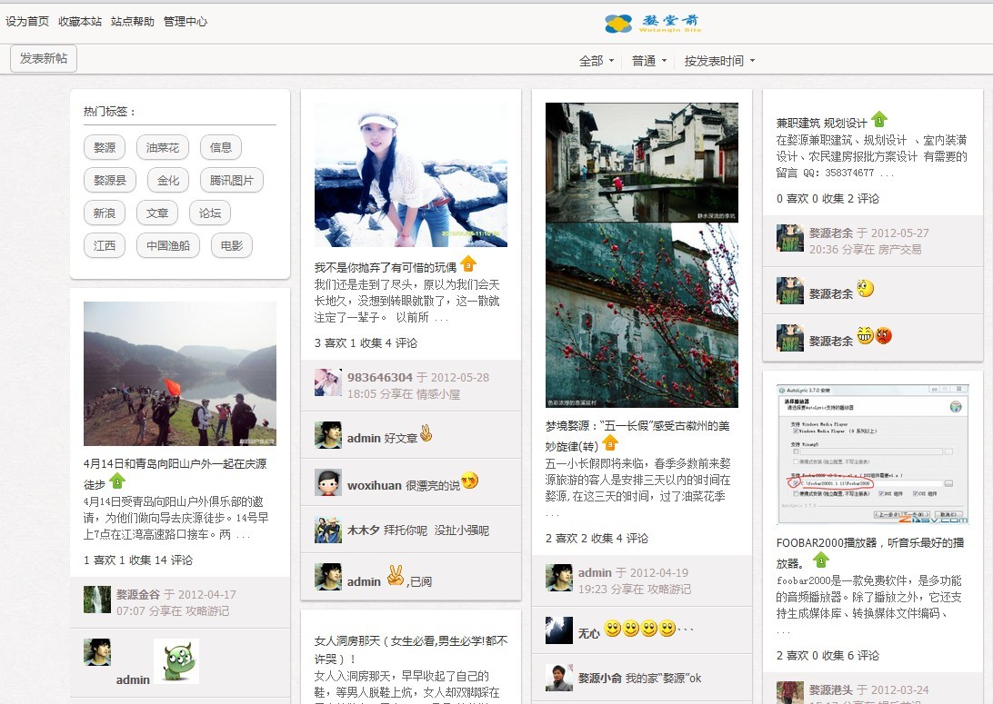Open 管理中心 in top menu
Screen dimensions: 993x704
pos(185,21)
